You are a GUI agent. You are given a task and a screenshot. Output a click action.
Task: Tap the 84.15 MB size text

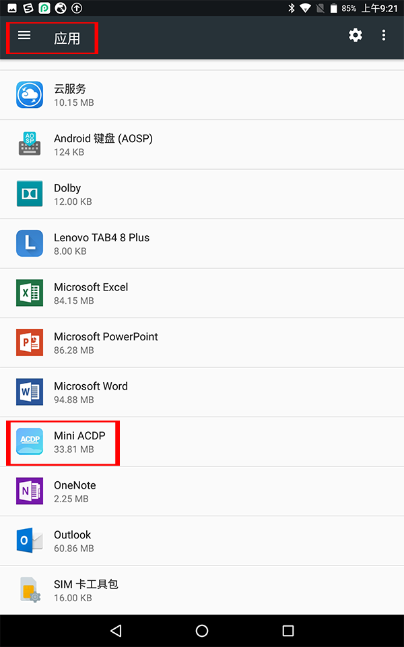[x=74, y=301]
